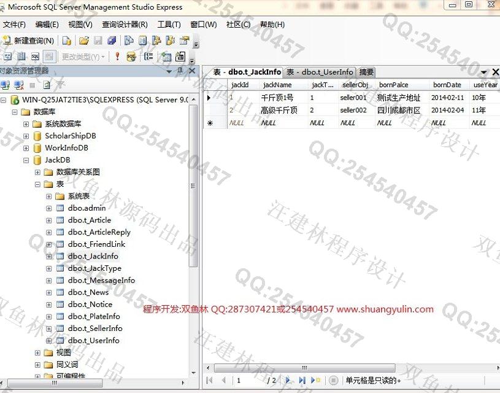Click the Summary page toolbar icon
This screenshot has height=393, width=500.
tap(143, 41)
